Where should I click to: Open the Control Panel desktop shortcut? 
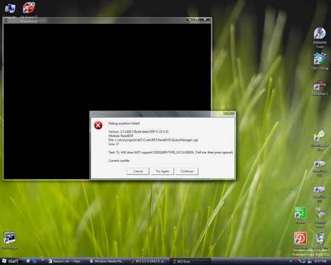click(320, 217)
